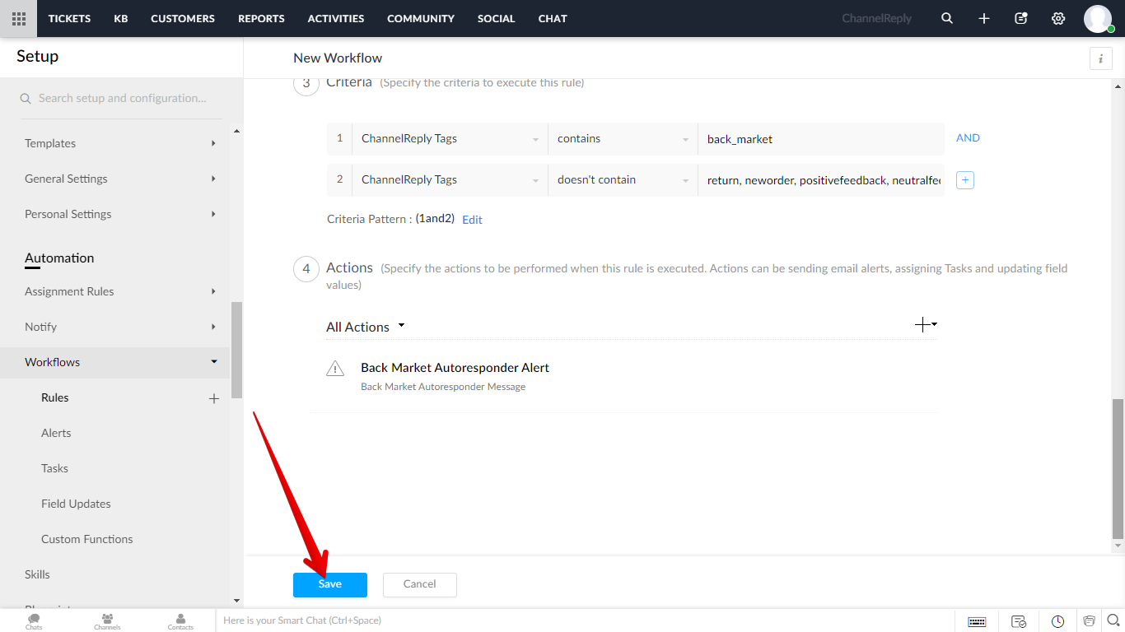The image size is (1125, 632).
Task: Click the AND operator link
Action: coord(968,138)
